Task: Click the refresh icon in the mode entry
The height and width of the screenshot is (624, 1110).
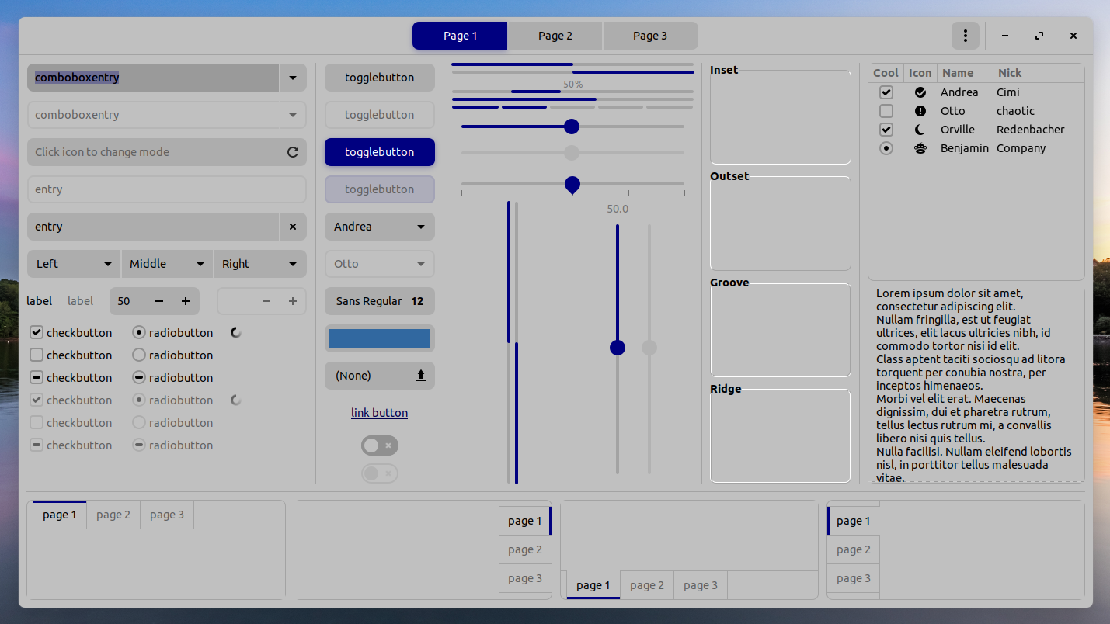Action: coord(293,152)
